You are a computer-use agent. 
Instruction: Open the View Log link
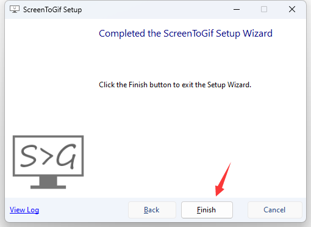24,210
